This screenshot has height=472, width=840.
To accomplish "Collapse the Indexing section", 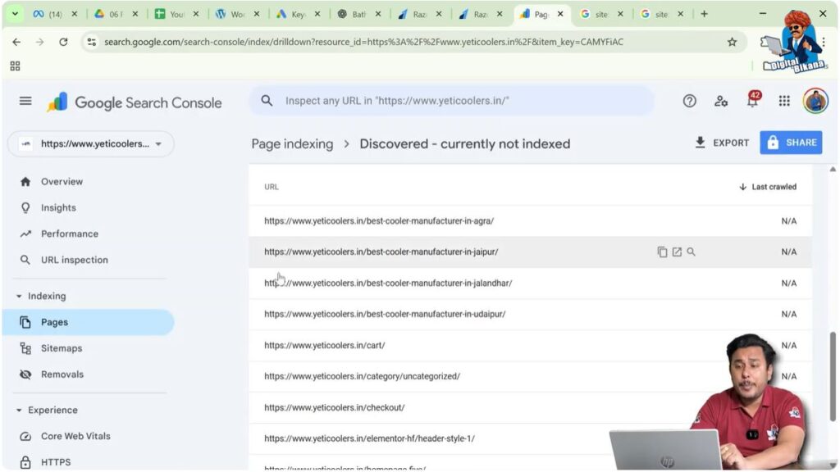I will (x=19, y=296).
